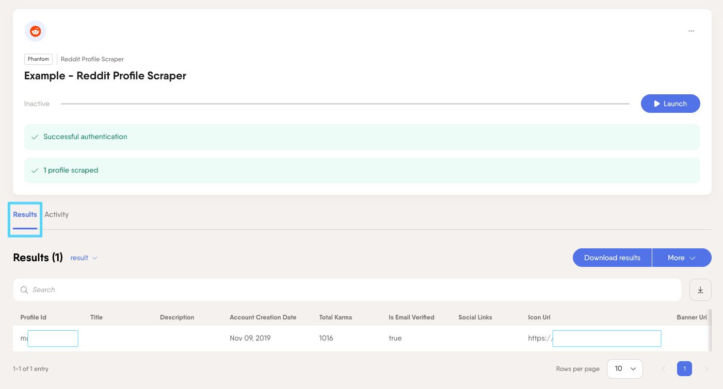Open the three-dot options menu
Screen dimensions: 723x389
coord(691,31)
